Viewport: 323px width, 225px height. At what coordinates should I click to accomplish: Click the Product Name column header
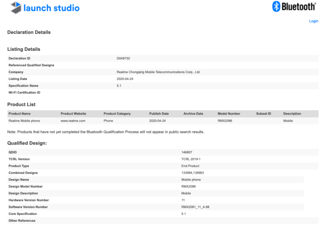(19, 114)
